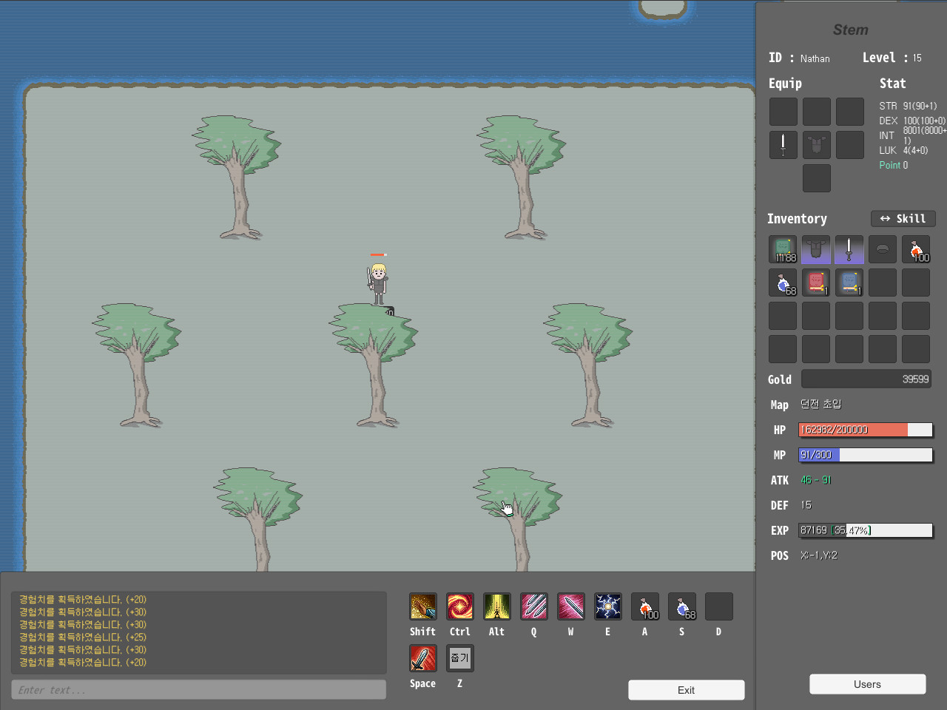The width and height of the screenshot is (947, 710).
Task: Select the blue skill book in inventory
Action: [849, 283]
